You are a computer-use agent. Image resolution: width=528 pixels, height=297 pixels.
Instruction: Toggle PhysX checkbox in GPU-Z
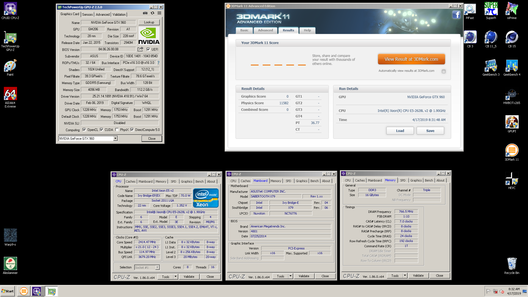pos(117,130)
